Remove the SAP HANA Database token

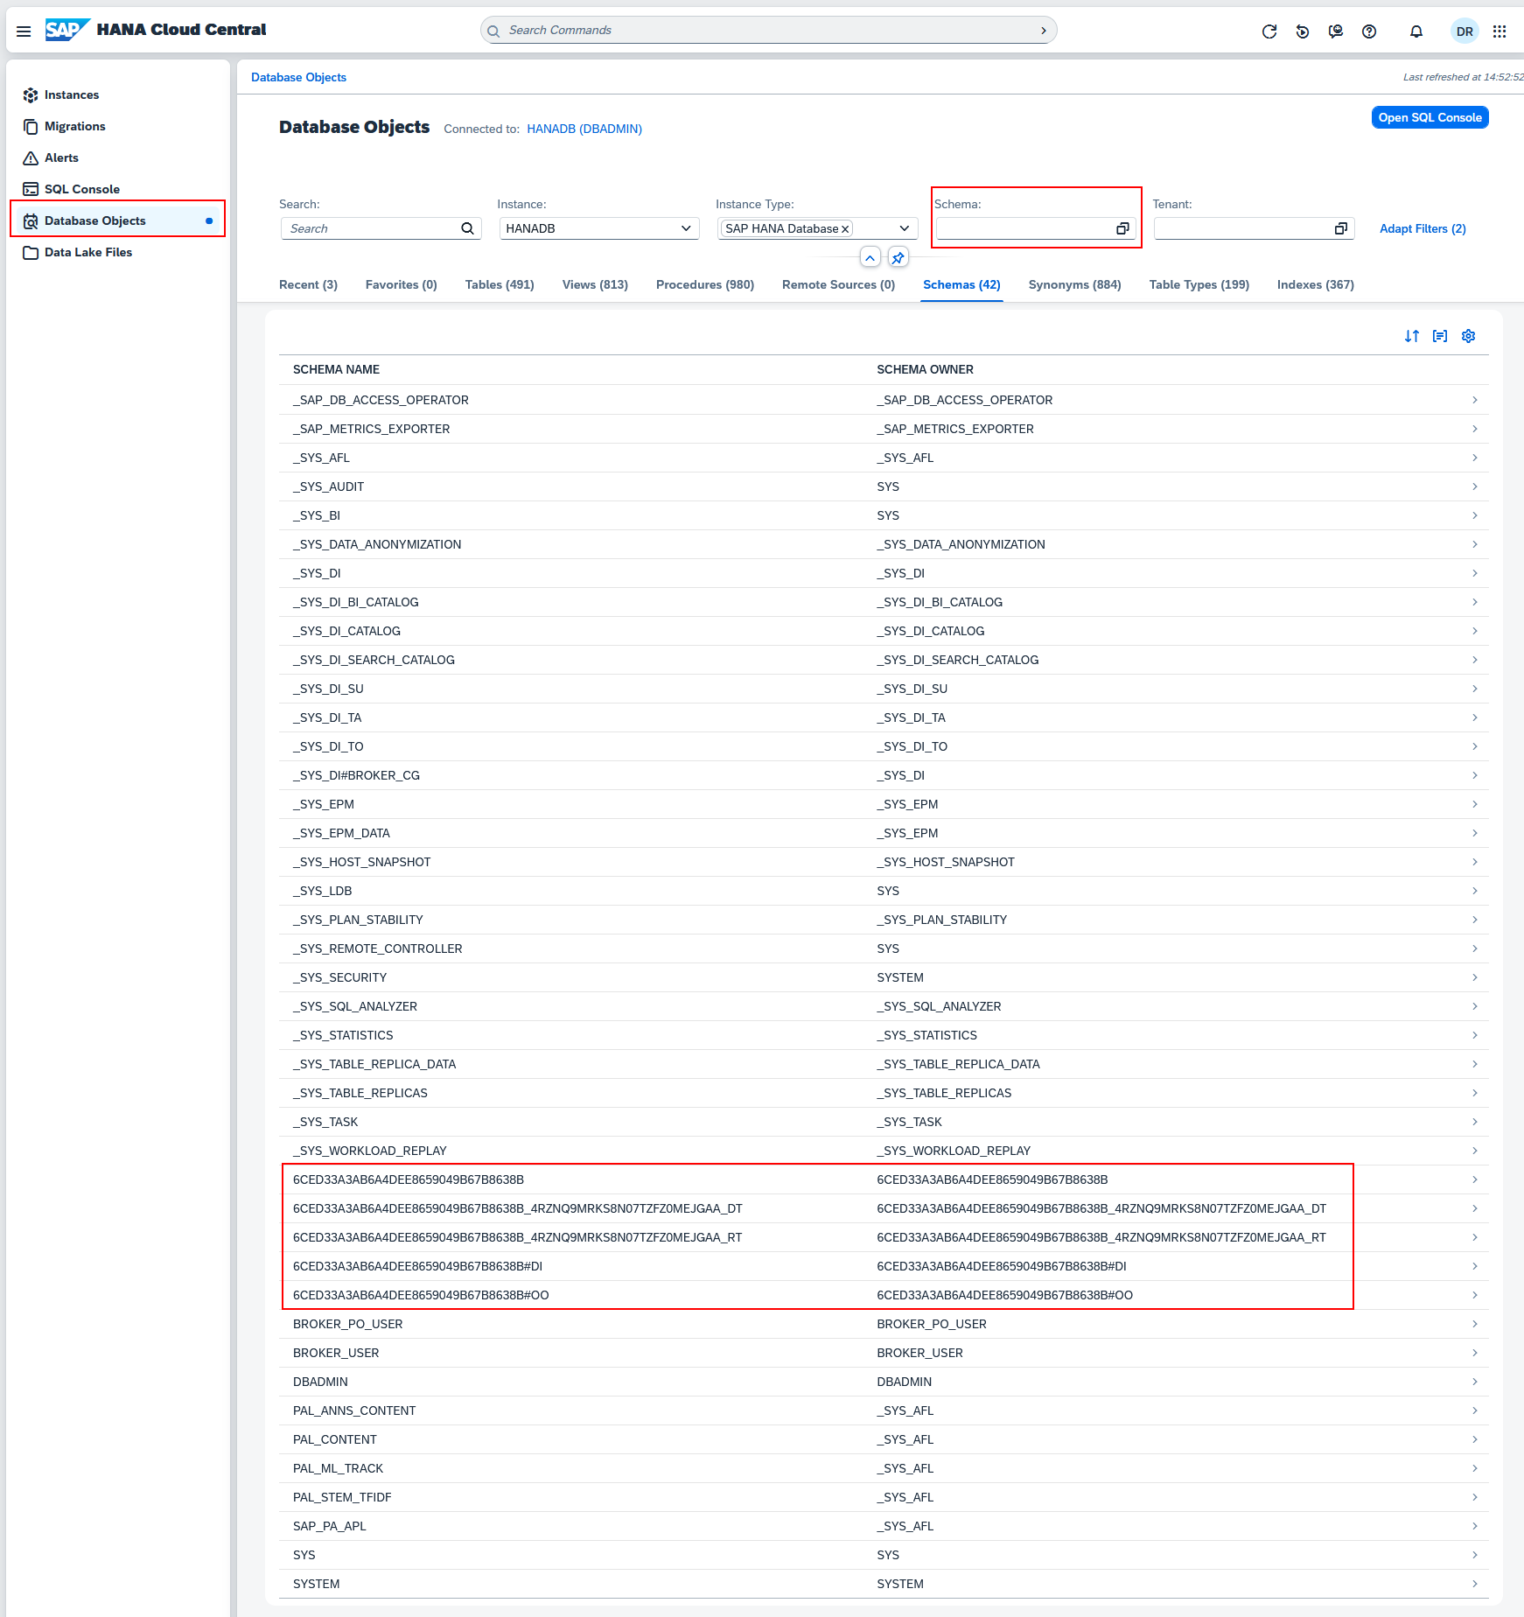point(846,229)
